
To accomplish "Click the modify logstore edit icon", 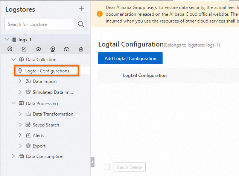I will coord(24,49).
